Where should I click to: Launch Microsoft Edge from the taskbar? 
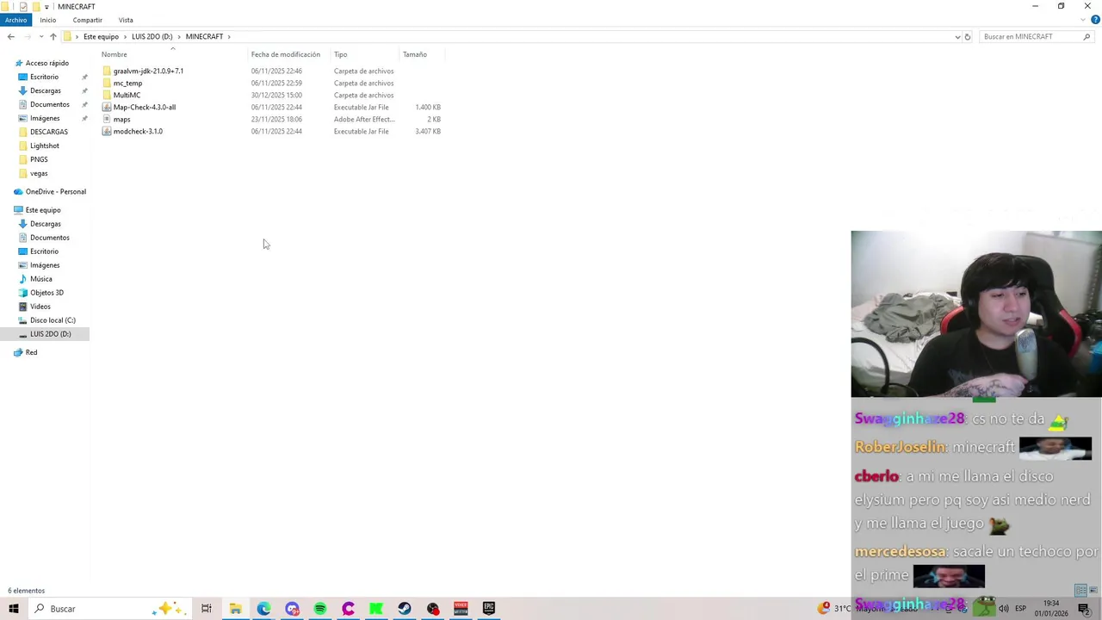coord(263,609)
